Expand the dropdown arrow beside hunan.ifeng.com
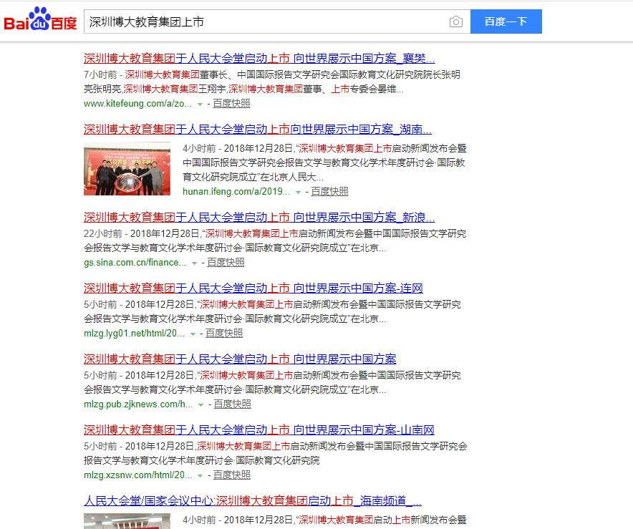This screenshot has height=529, width=633. (298, 193)
